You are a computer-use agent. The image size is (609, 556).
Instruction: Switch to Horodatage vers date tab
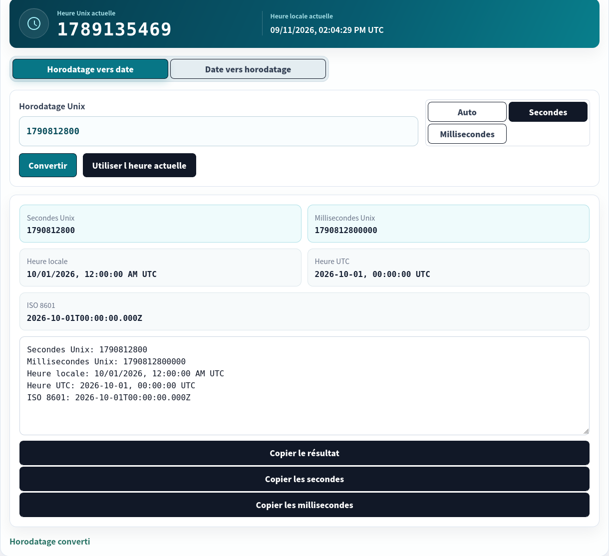pos(90,69)
